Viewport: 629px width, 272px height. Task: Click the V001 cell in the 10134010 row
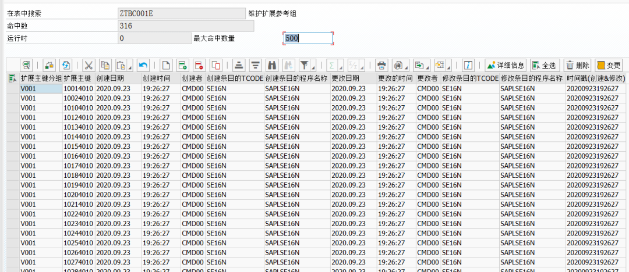pyautogui.click(x=41, y=127)
